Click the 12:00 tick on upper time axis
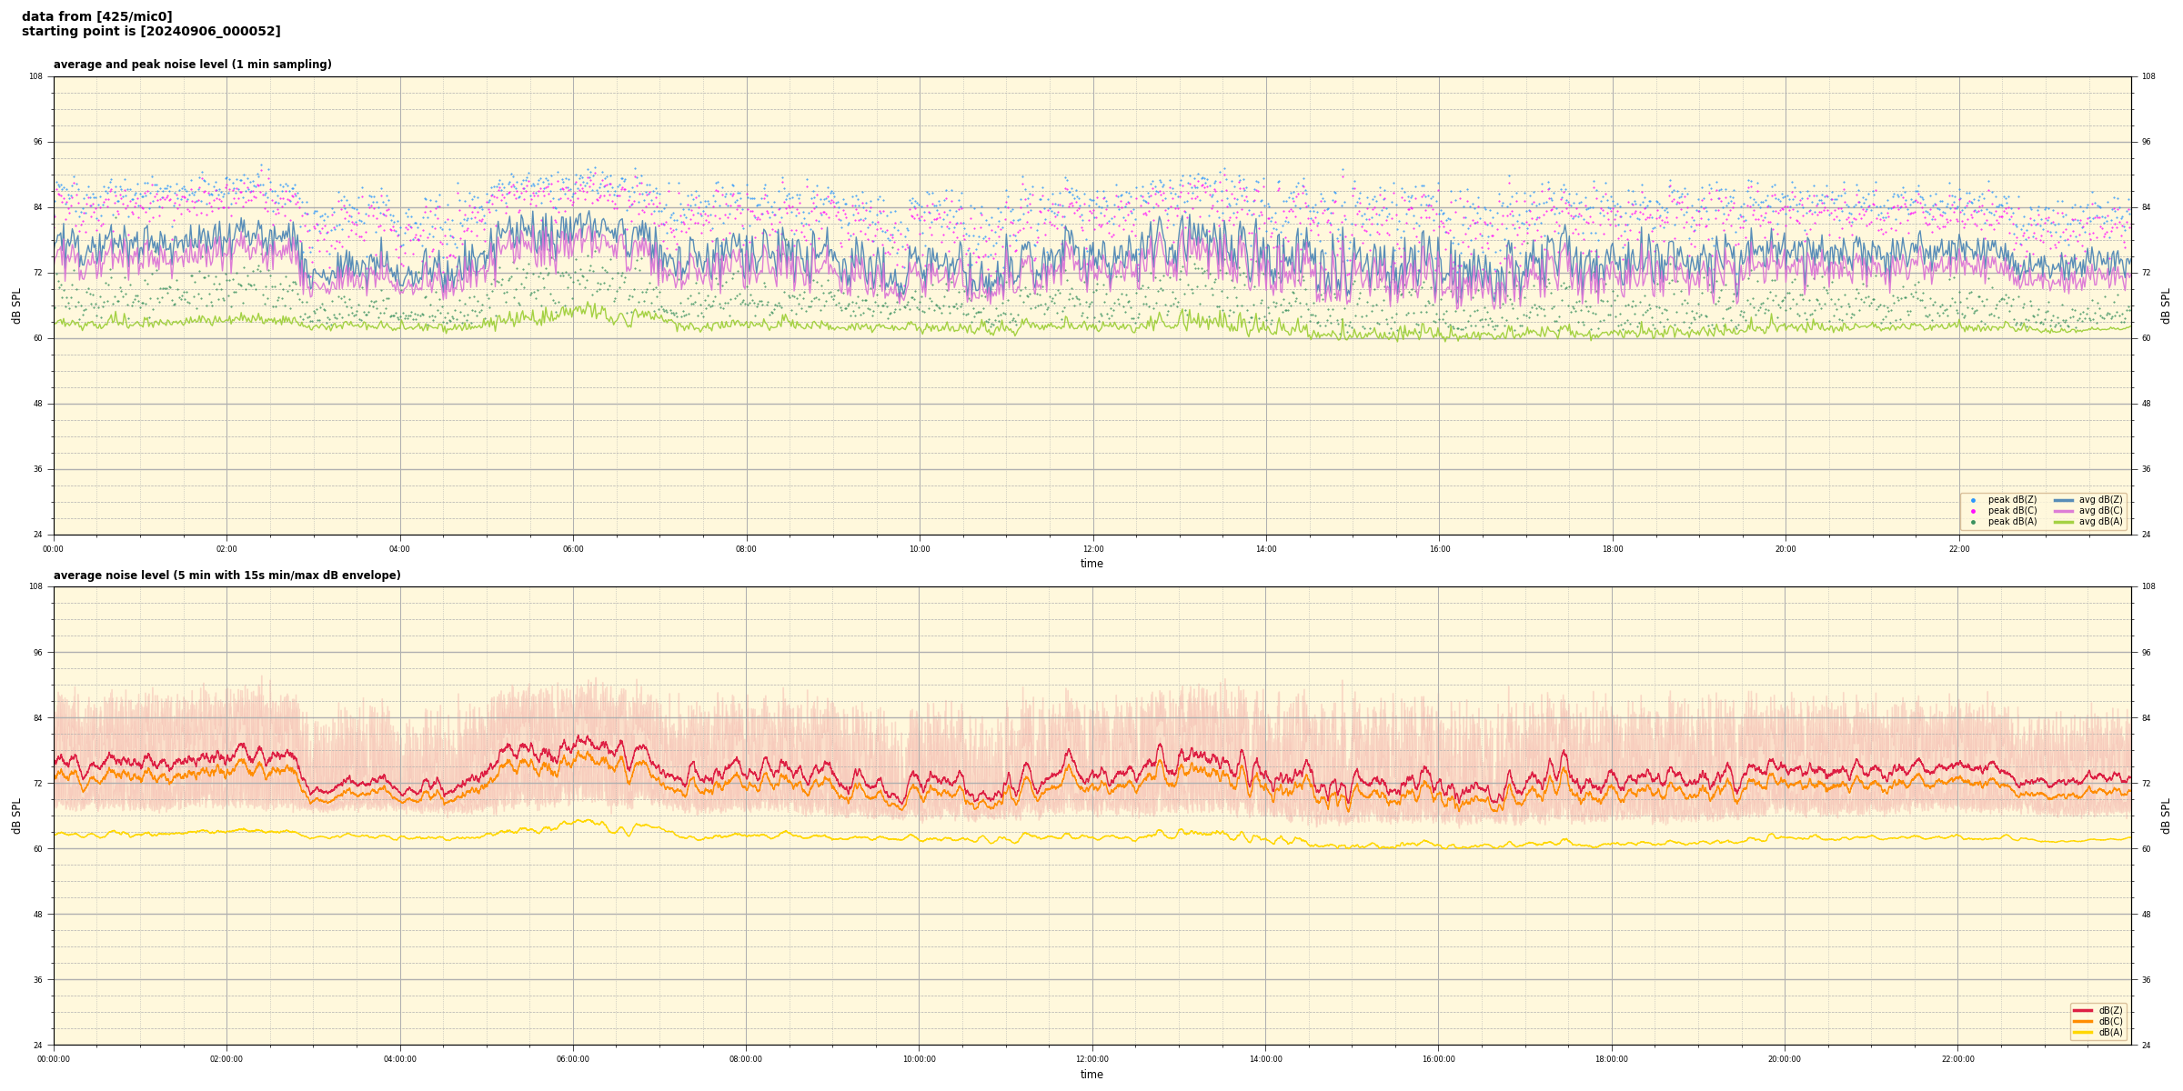2183x1091 pixels. point(1092,549)
